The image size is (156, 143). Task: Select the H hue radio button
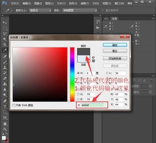(x=78, y=73)
